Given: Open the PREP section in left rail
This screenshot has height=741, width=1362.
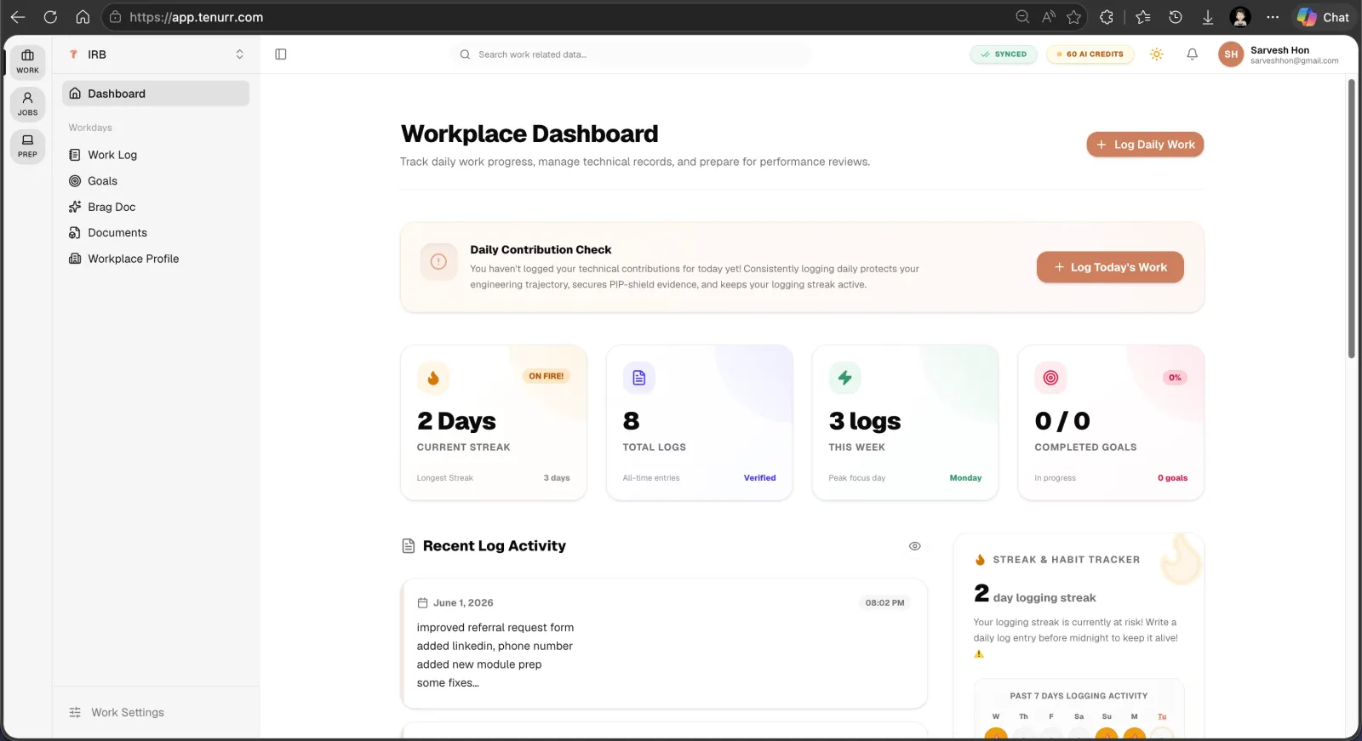Looking at the screenshot, I should (x=27, y=145).
